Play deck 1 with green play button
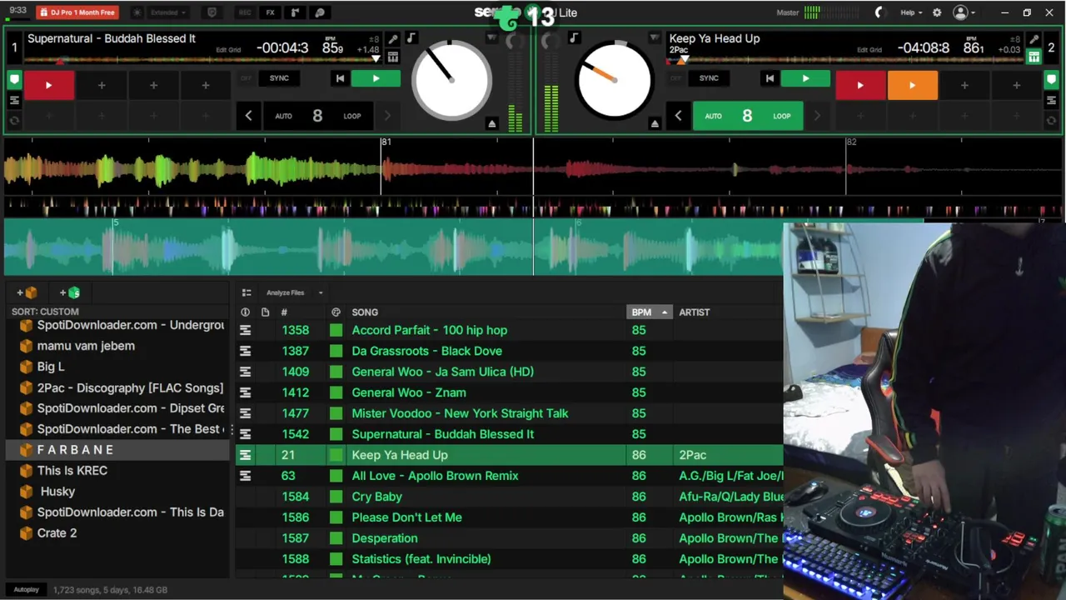Screen dimensions: 1066x600 pos(376,78)
